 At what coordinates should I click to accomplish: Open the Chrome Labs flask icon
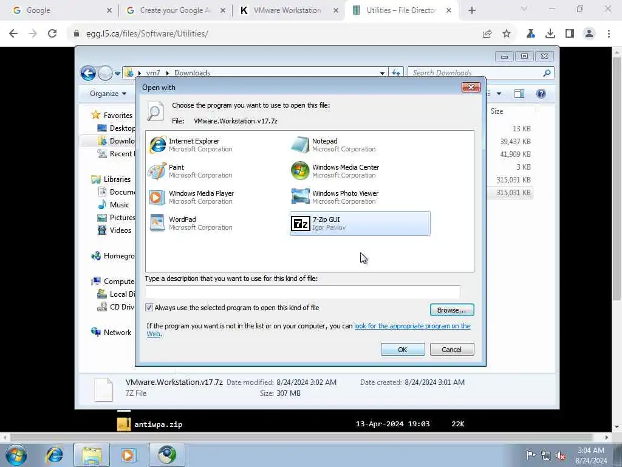[x=531, y=34]
